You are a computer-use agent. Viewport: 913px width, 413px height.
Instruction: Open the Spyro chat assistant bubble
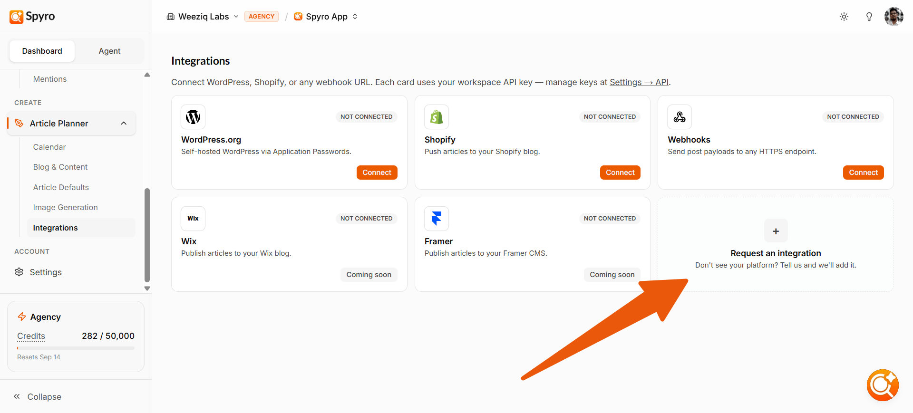tap(883, 385)
